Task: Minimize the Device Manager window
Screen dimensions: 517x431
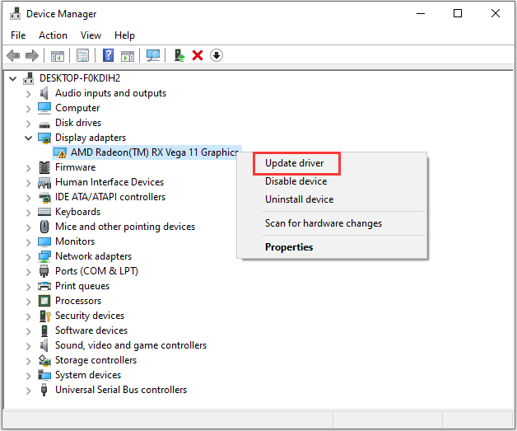Action: click(x=421, y=13)
